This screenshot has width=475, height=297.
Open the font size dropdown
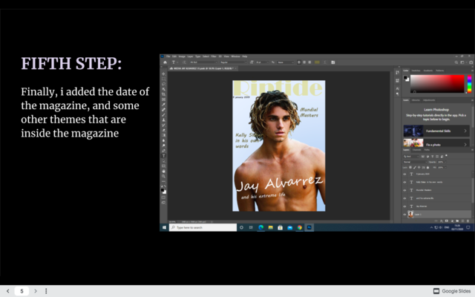pyautogui.click(x=262, y=62)
